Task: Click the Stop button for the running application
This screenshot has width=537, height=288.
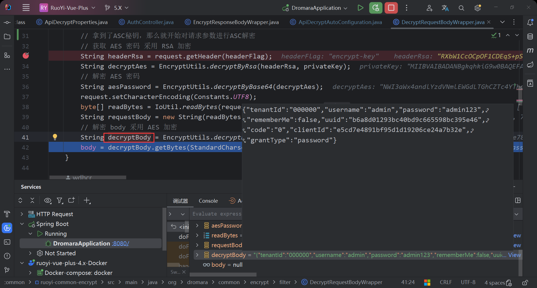Action: tap(391, 8)
